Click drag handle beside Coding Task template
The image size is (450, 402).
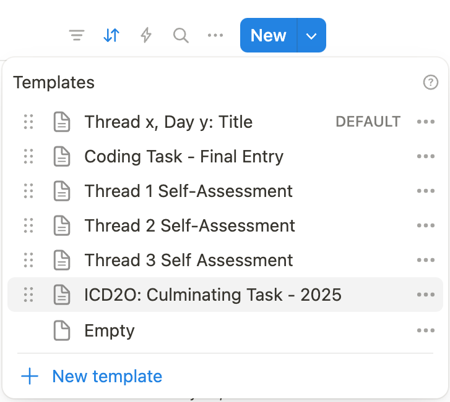(x=28, y=157)
